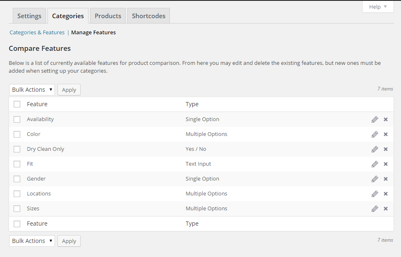The height and width of the screenshot is (257, 401).
Task: Select the Fit row checkbox
Action: (x=17, y=164)
